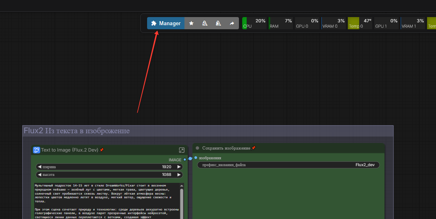Click the share arrow icon in toolbar
The width and height of the screenshot is (436, 219).
click(232, 24)
